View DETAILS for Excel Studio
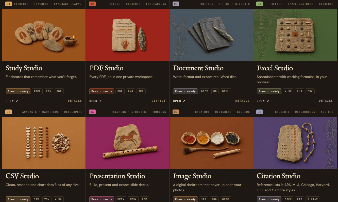Image resolution: width=338 pixels, height=202 pixels. [326, 101]
